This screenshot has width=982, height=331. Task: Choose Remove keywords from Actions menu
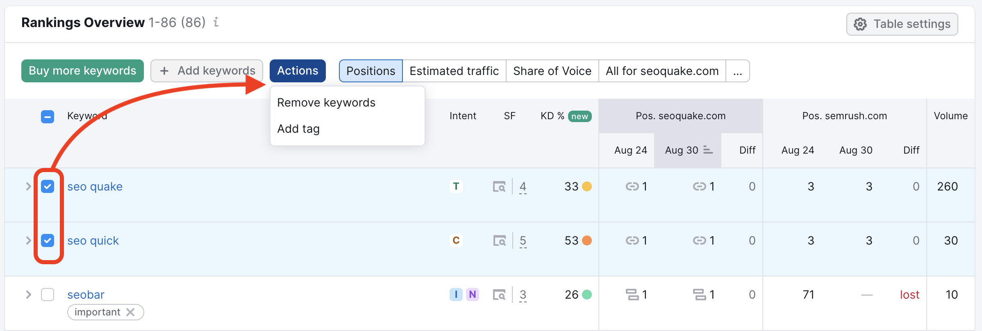pyautogui.click(x=326, y=102)
